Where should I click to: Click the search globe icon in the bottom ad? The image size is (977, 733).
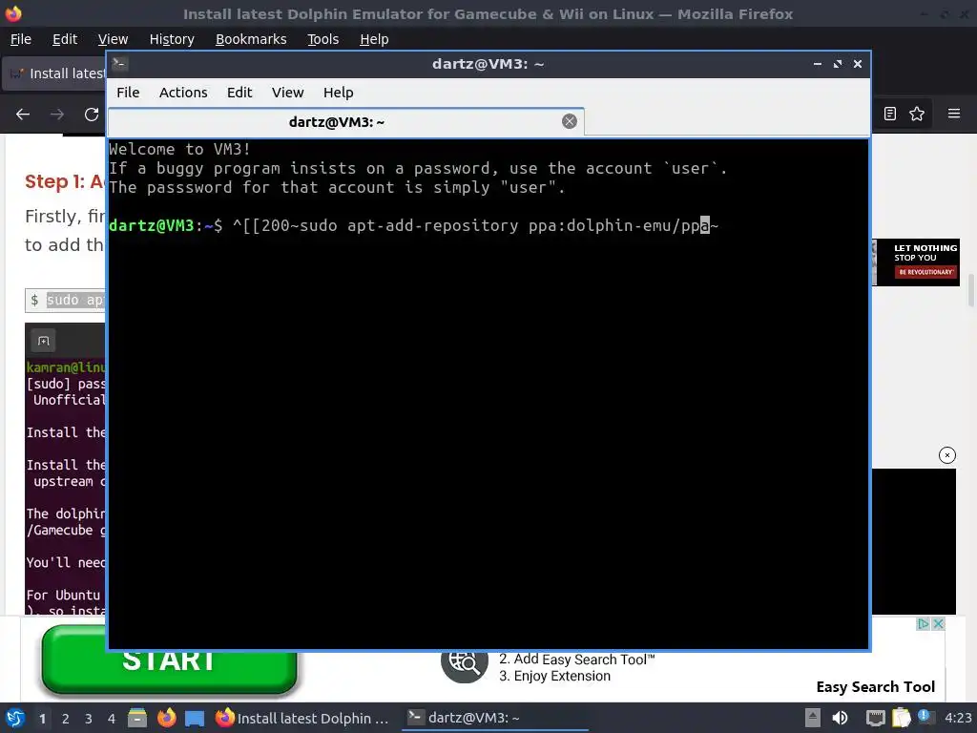(465, 662)
